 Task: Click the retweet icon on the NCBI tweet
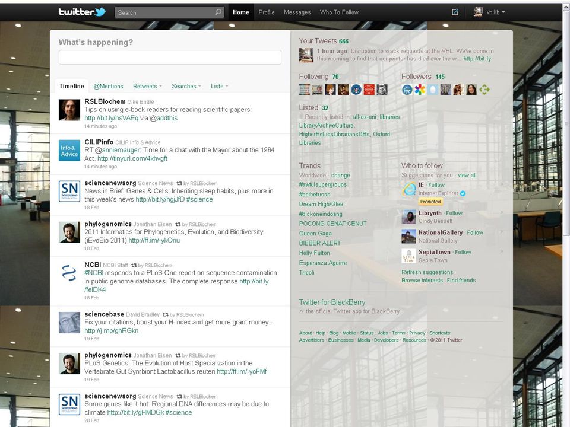tap(134, 266)
